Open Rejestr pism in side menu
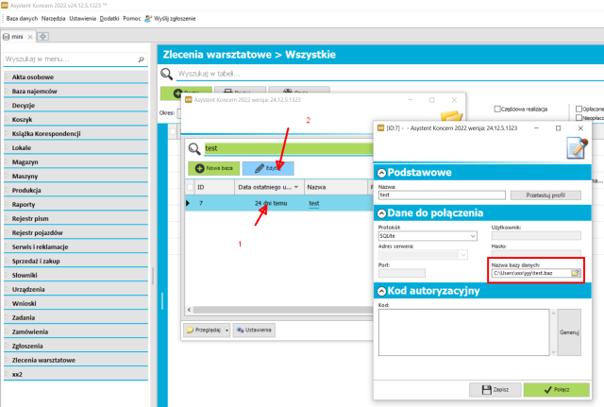Screen dimensions: 604x407 coord(75,219)
